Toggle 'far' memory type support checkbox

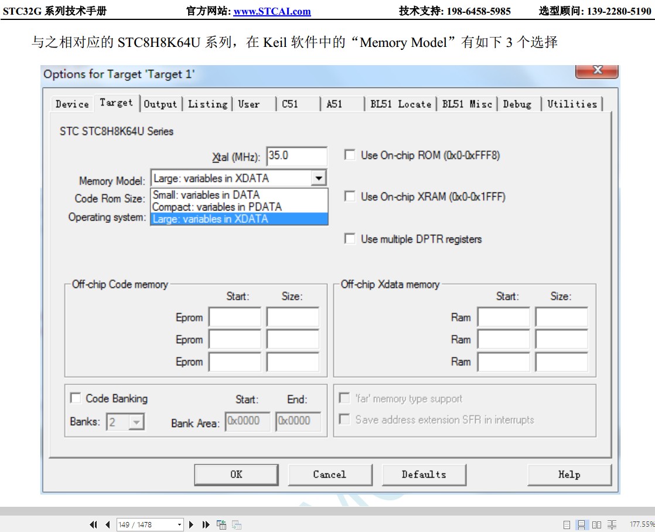[x=344, y=398]
